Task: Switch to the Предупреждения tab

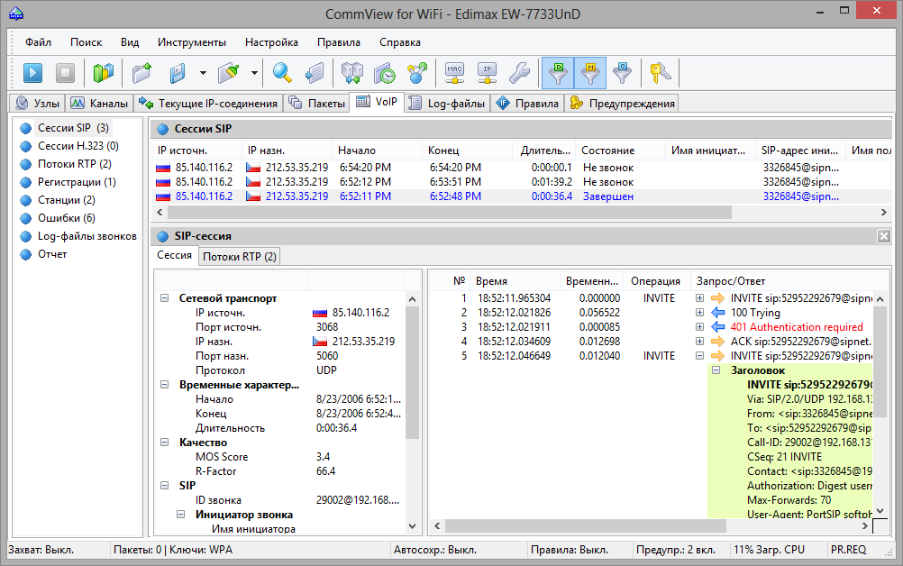Action: pos(623,103)
